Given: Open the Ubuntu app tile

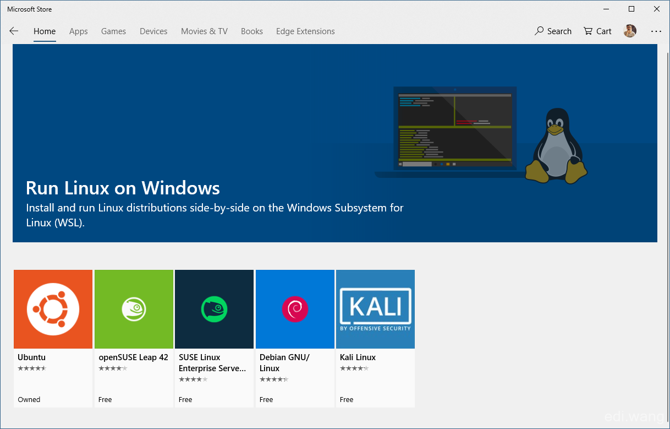Looking at the screenshot, I should pyautogui.click(x=53, y=338).
